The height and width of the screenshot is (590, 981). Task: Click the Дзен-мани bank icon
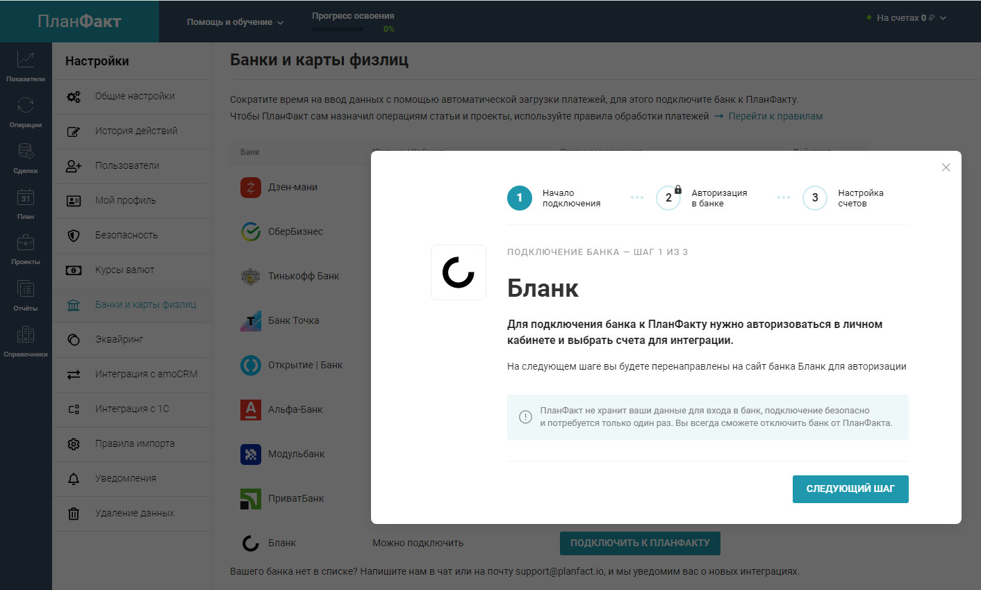click(x=251, y=188)
